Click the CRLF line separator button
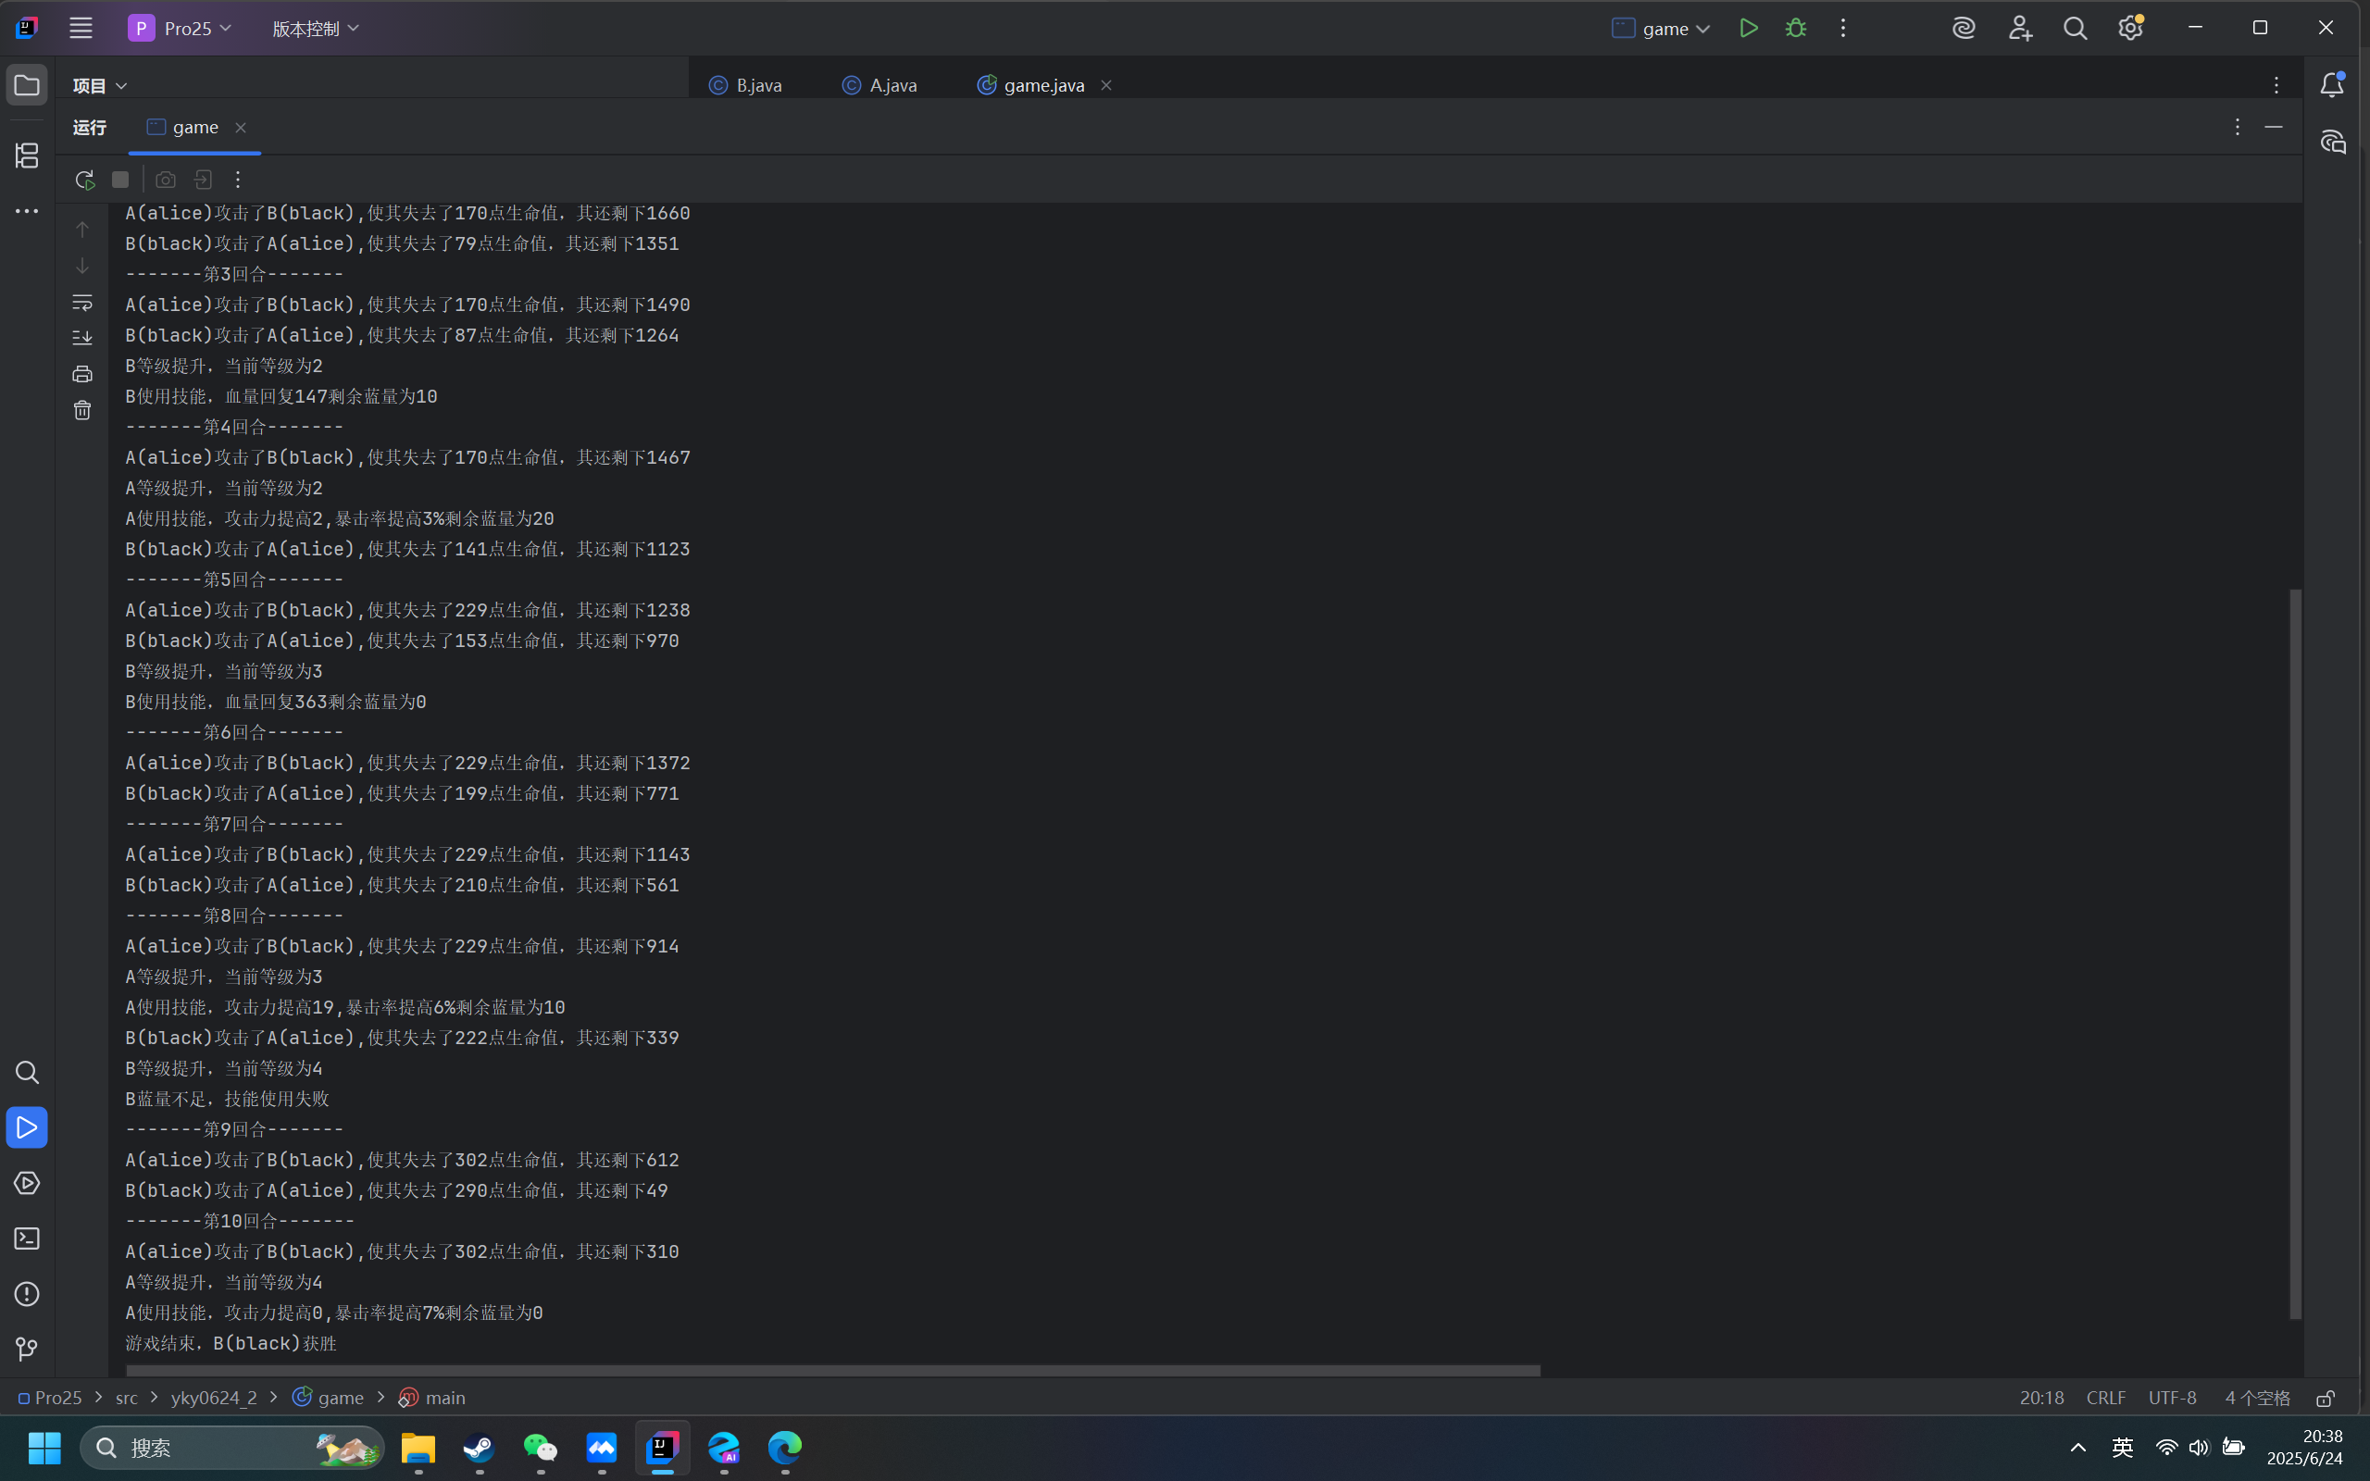 (2104, 1398)
